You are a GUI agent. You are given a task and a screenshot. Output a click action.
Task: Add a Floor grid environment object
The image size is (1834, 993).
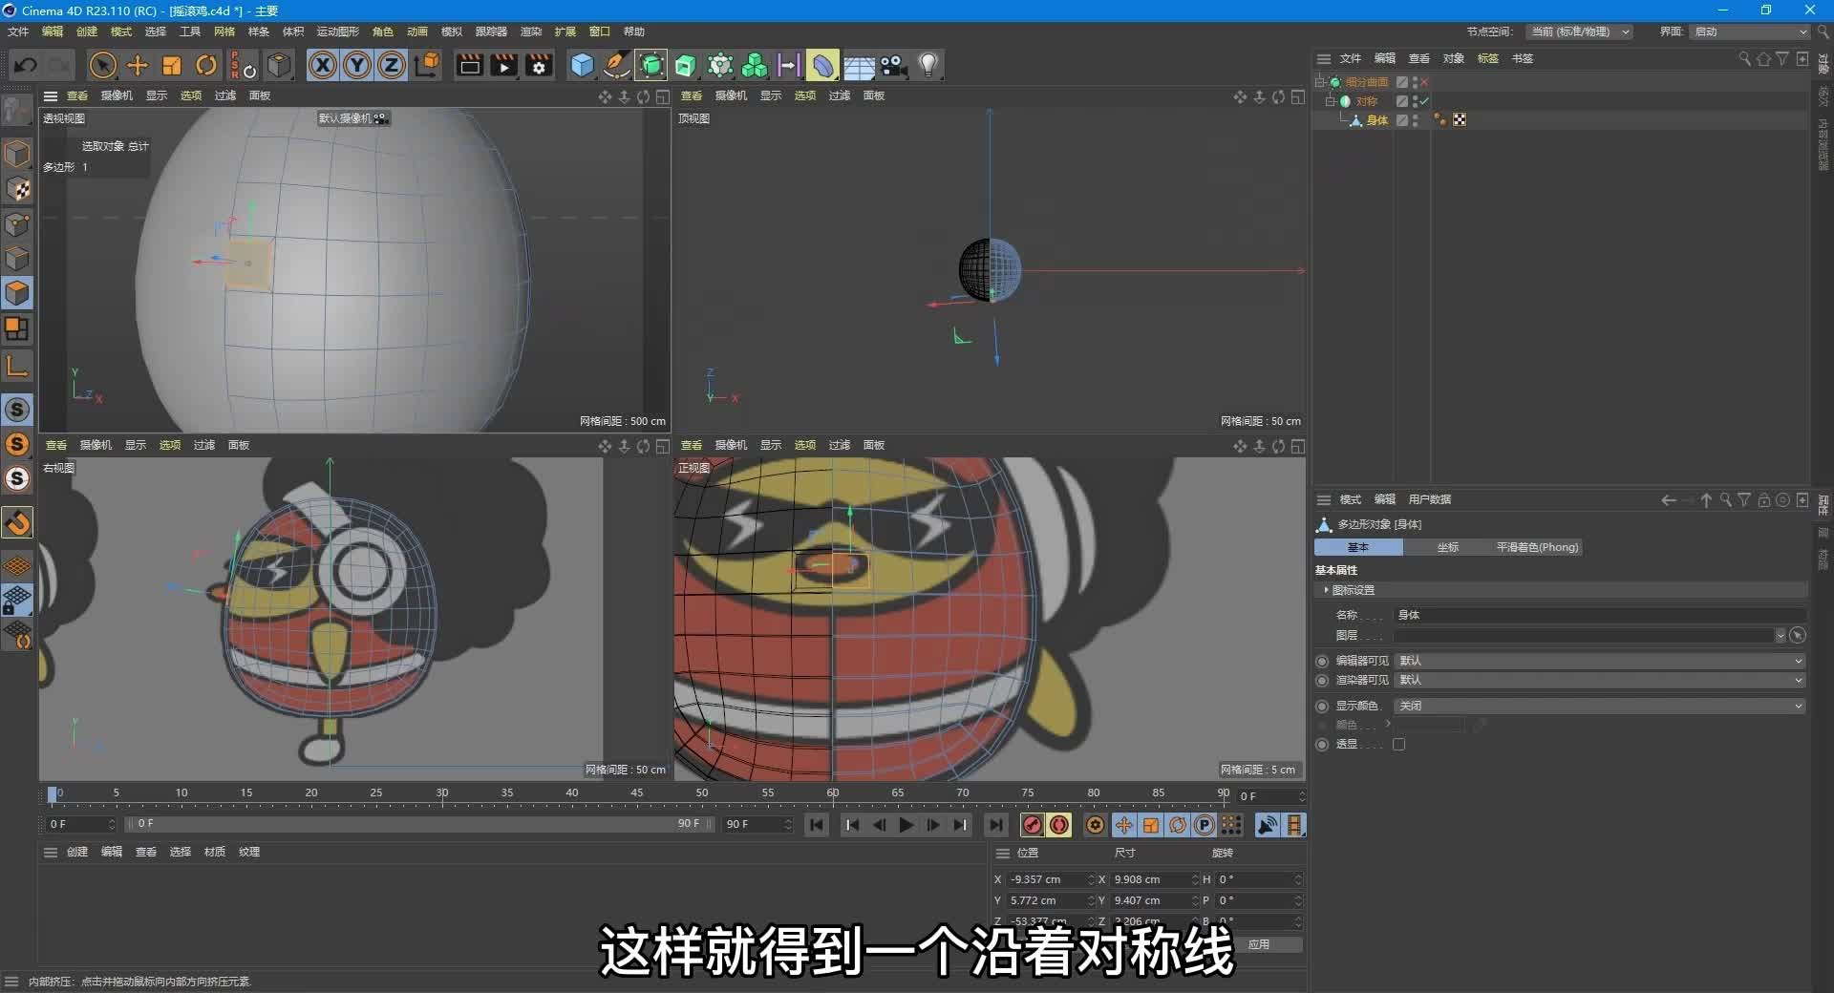[x=859, y=65]
